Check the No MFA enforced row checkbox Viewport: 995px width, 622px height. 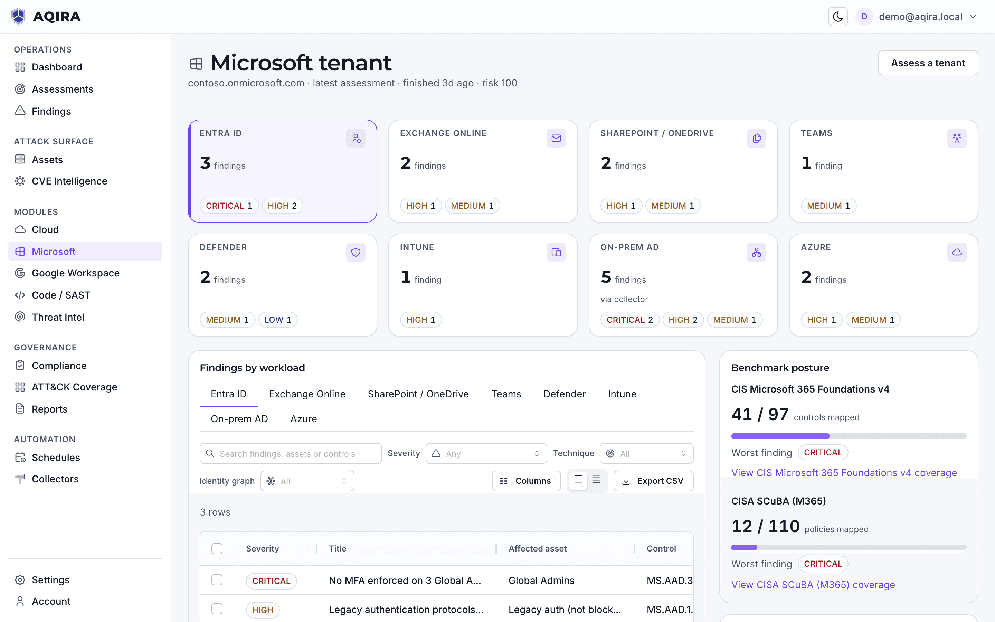pos(217,580)
